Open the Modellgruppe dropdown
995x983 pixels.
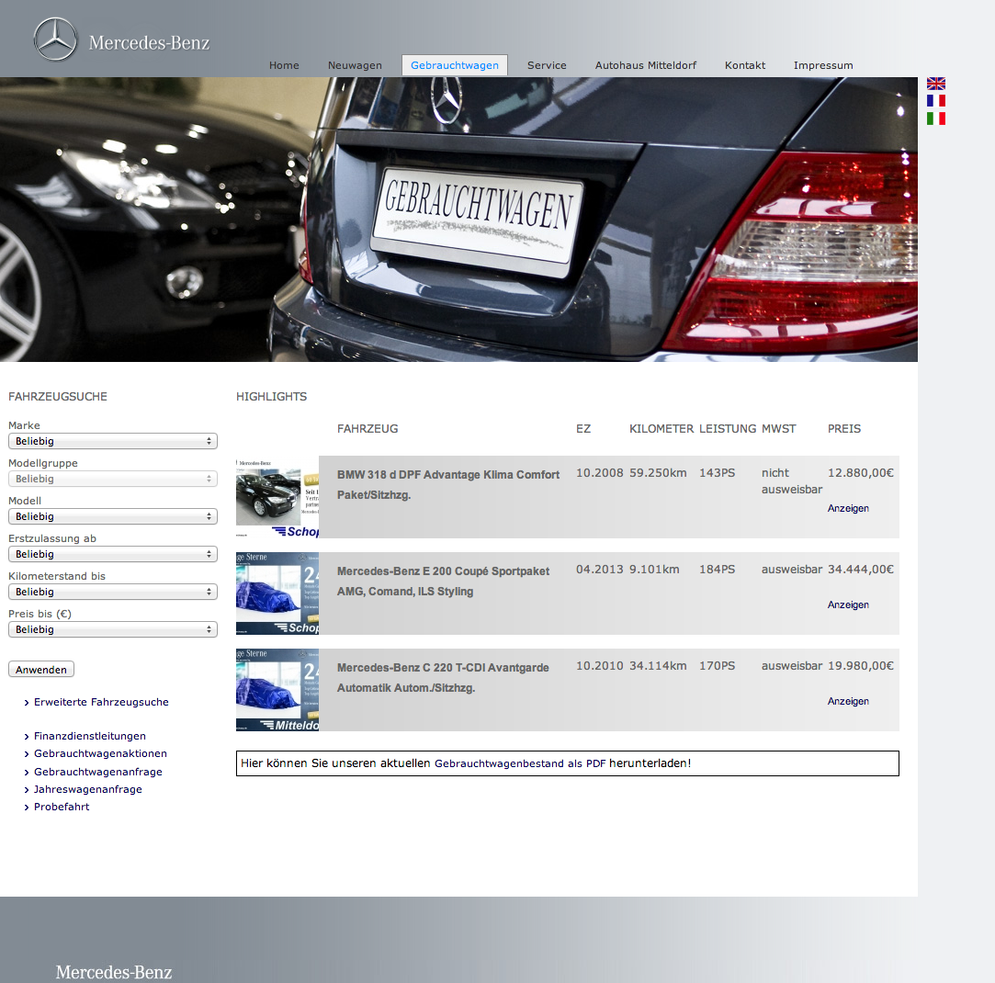(x=113, y=480)
